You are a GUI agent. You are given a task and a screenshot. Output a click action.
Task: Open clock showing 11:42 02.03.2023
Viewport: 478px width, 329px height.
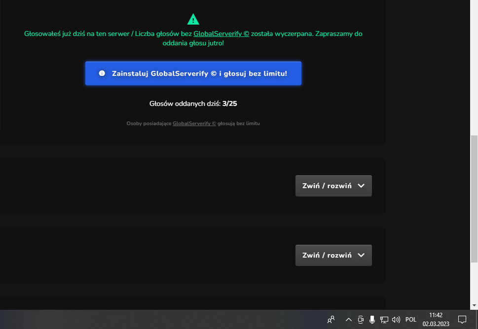(436, 320)
